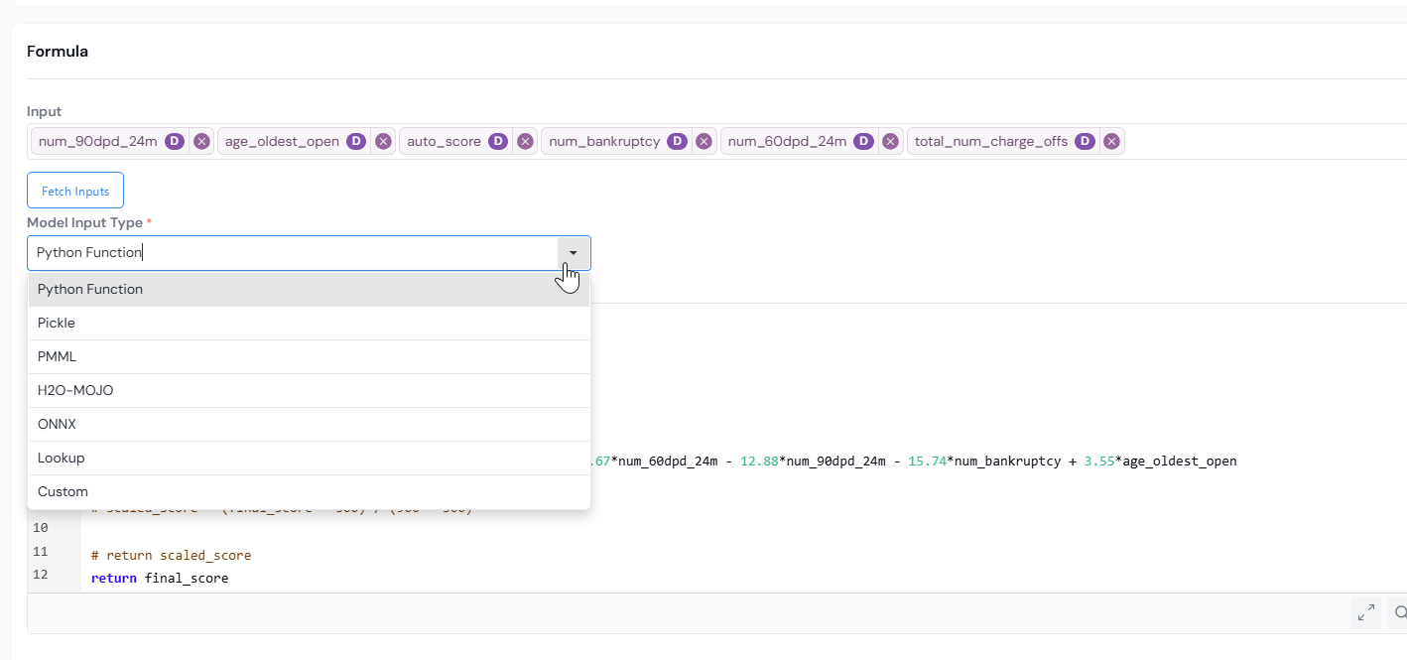Remove the auto_score input tag

(525, 142)
